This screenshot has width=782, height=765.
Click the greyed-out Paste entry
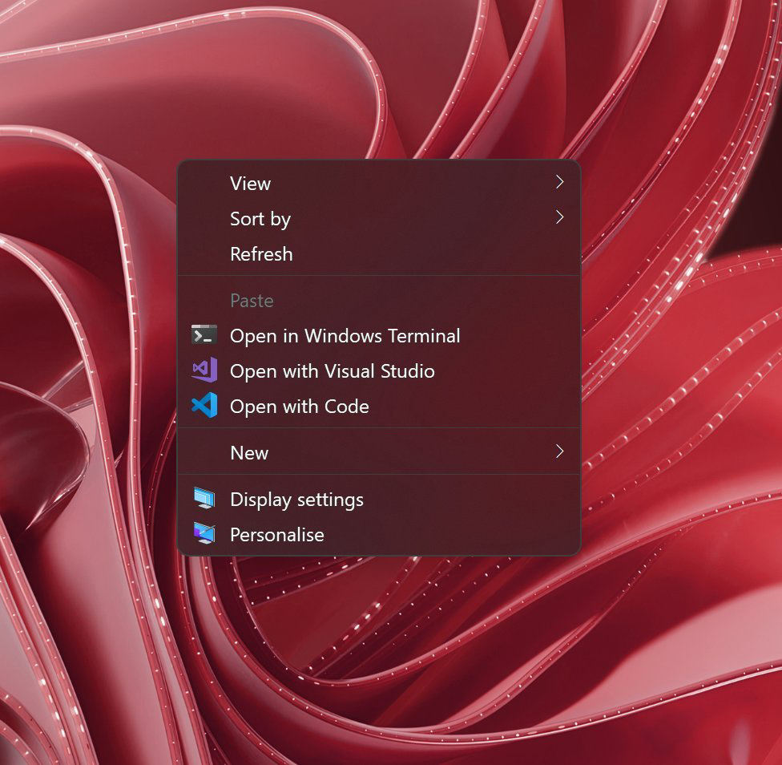(x=252, y=300)
